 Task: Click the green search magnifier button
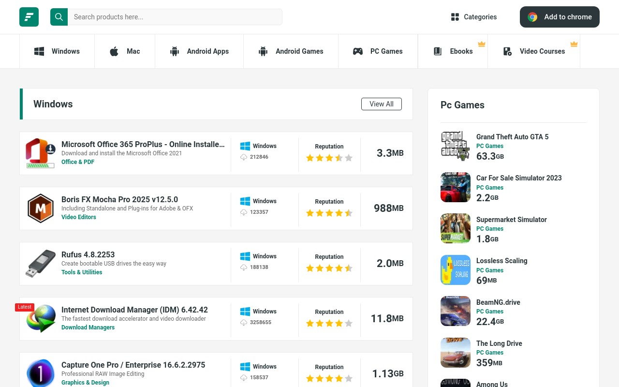click(59, 17)
